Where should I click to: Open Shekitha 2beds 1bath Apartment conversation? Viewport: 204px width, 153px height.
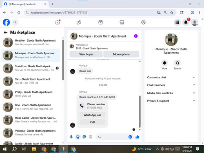coord(31,68)
